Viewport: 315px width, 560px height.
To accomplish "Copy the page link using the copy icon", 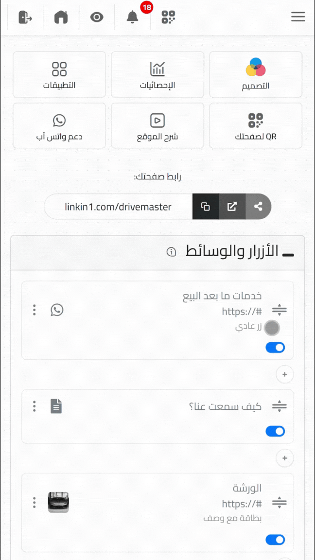I will [206, 206].
